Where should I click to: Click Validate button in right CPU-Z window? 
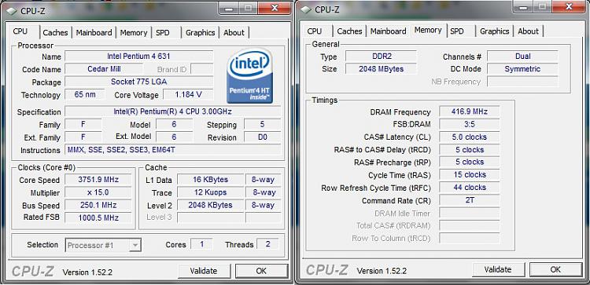pyautogui.click(x=498, y=269)
